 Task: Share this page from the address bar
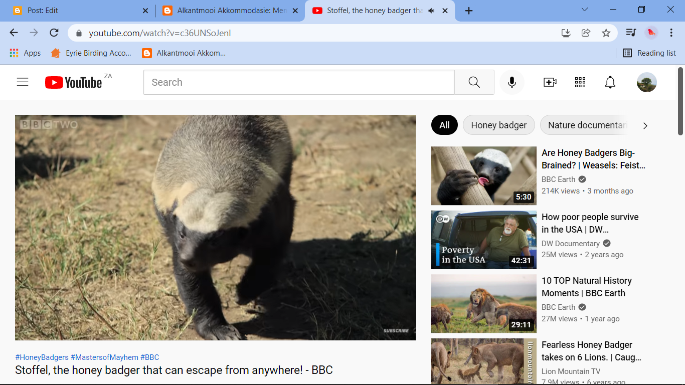click(x=586, y=33)
